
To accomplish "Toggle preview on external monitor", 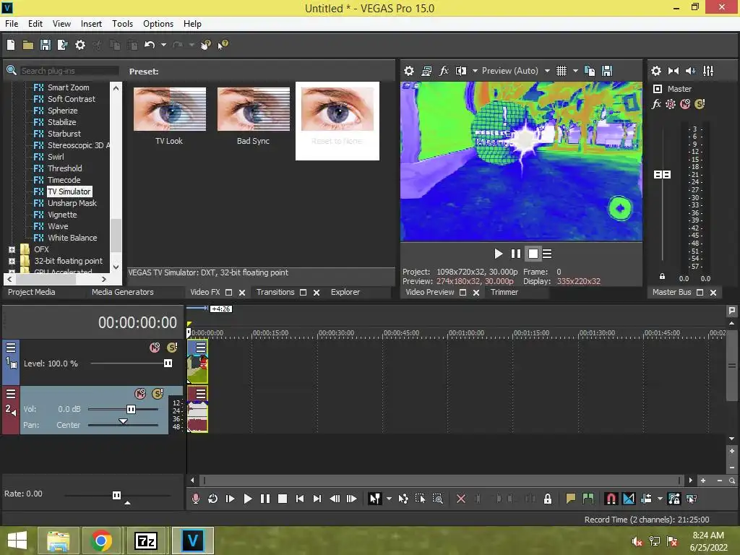I will coord(426,71).
